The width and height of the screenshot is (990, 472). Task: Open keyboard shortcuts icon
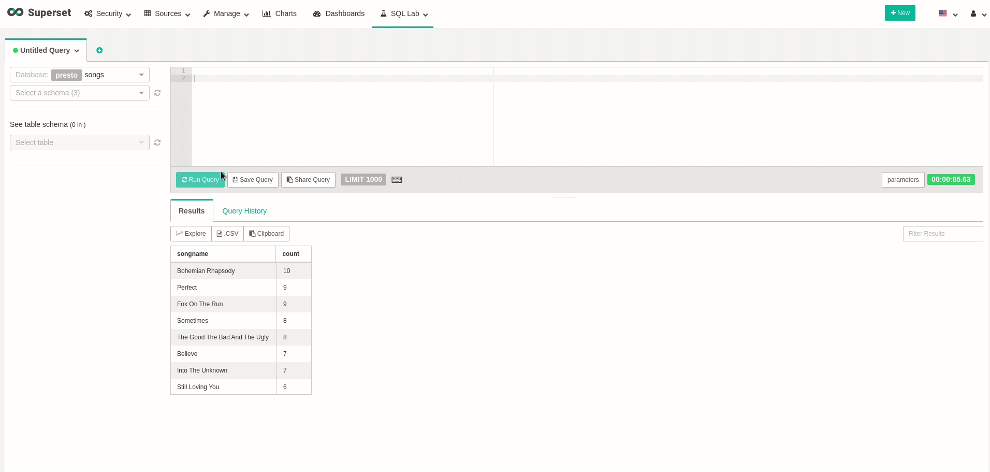click(x=397, y=180)
